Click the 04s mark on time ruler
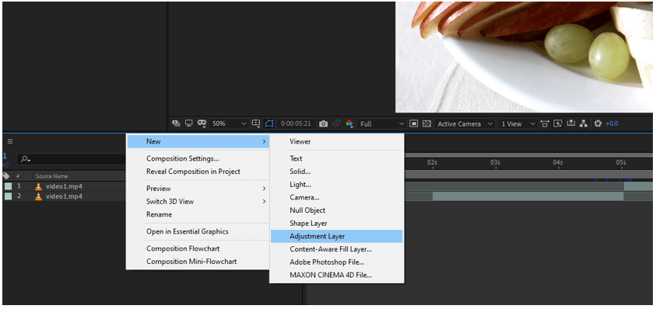The image size is (656, 309). point(558,162)
